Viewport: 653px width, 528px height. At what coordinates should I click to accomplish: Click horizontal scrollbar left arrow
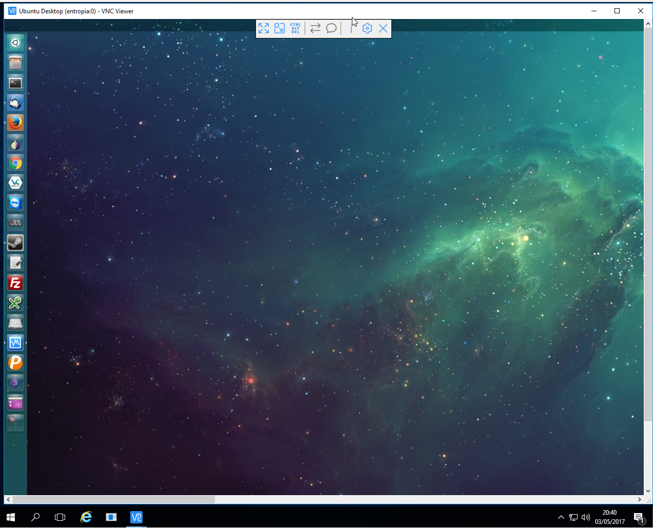(8, 499)
